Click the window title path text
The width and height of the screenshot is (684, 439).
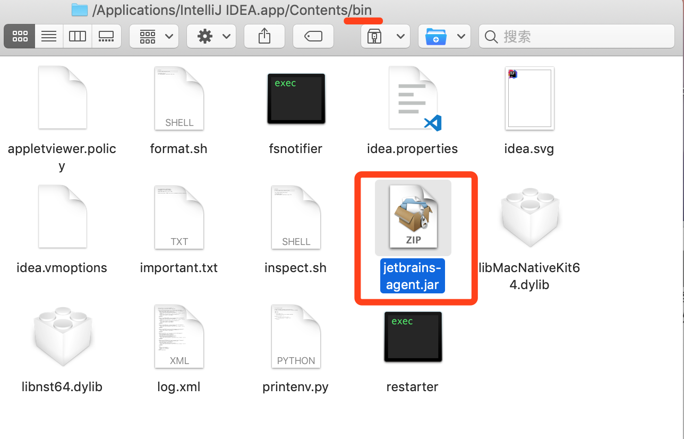232,11
